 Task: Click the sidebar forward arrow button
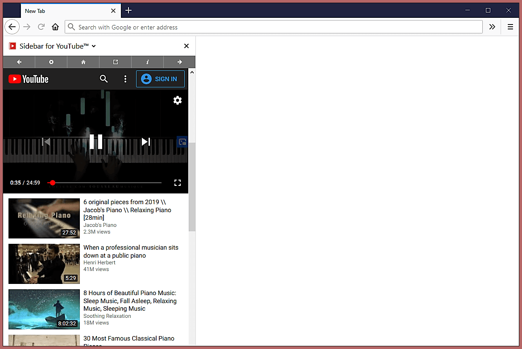(179, 62)
